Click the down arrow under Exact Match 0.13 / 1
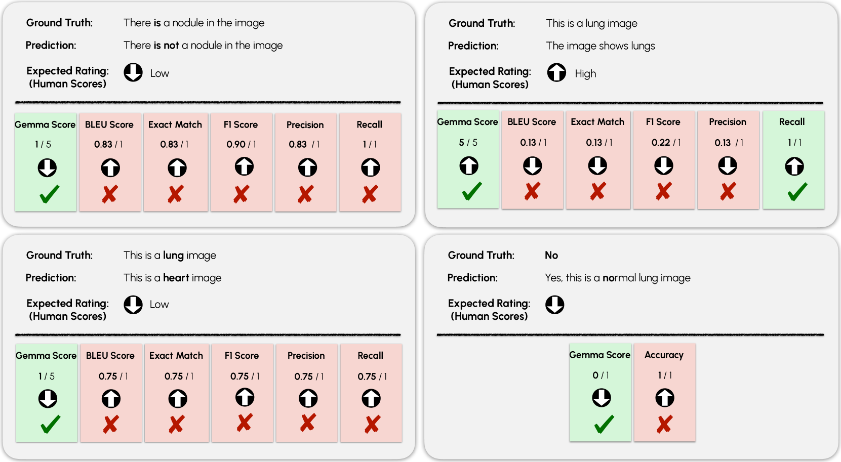841x462 pixels. click(597, 165)
